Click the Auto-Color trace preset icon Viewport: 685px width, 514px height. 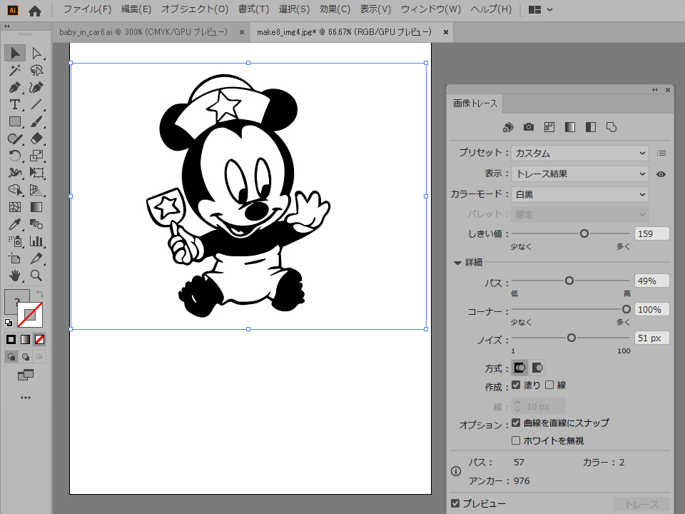[x=507, y=127]
